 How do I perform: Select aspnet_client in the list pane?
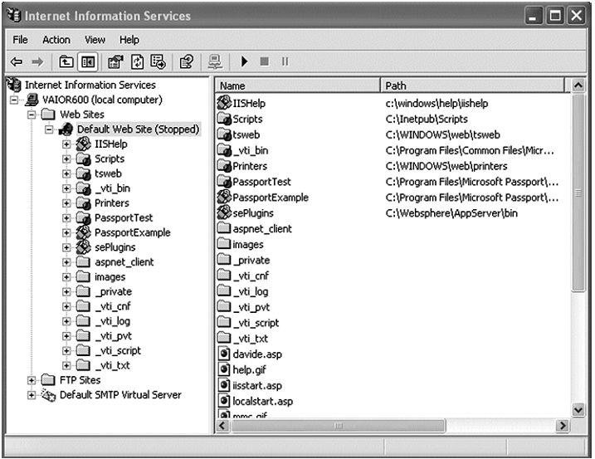click(x=262, y=229)
